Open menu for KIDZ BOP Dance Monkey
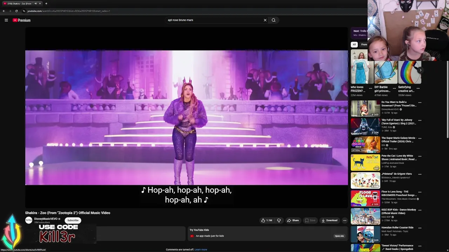Viewport: 449px width, 252px height. [420, 210]
